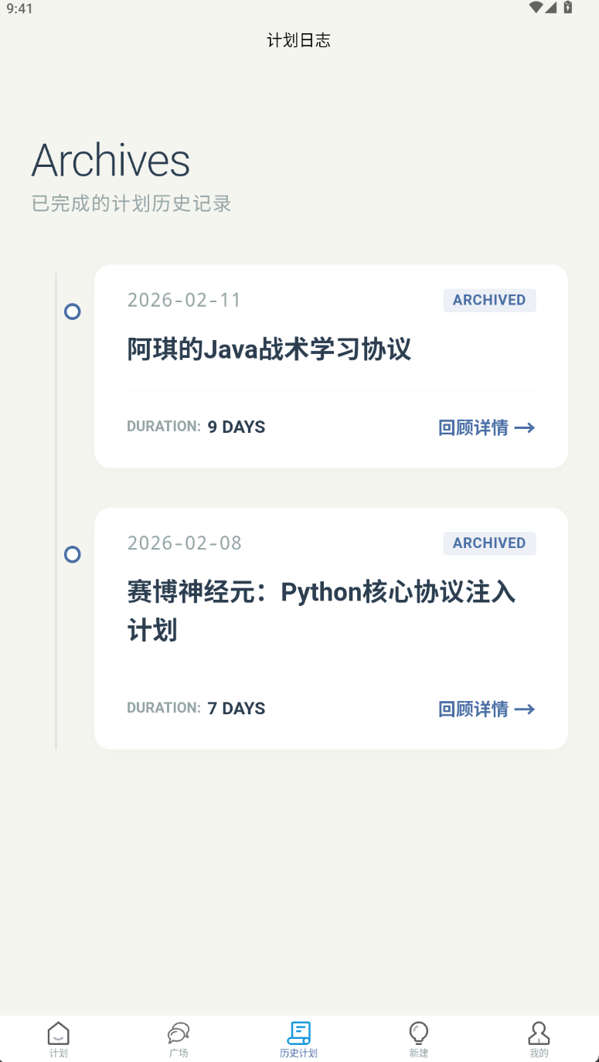This screenshot has width=599, height=1062.
Task: Open the 计划 home icon in bottom navigation
Action: [x=59, y=1033]
